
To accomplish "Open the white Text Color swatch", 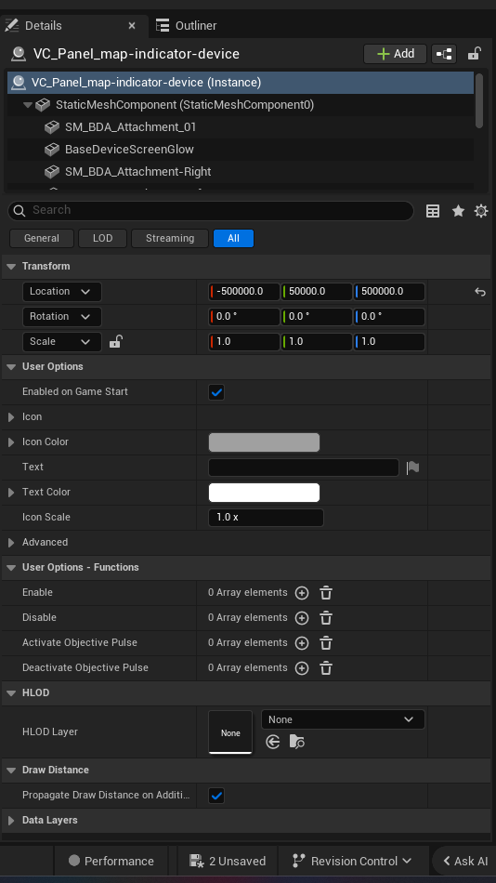I will (x=264, y=493).
